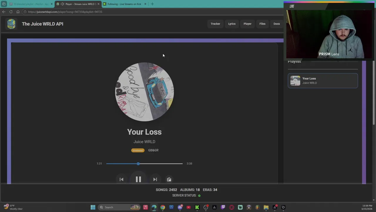The width and height of the screenshot is (376, 212).
Task: Click the circular album art for Your Loss
Action: point(144,92)
